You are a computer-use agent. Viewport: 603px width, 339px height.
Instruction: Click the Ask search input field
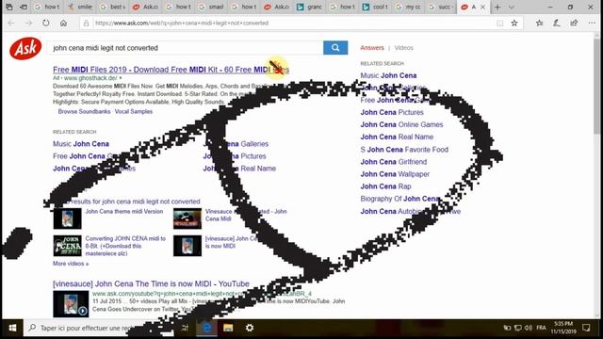pyautogui.click(x=186, y=48)
